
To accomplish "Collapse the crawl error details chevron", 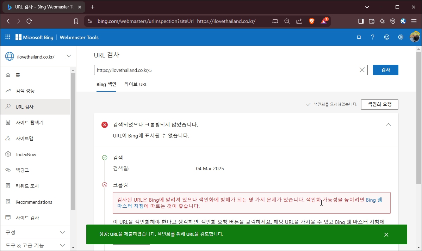I will pos(388,124).
